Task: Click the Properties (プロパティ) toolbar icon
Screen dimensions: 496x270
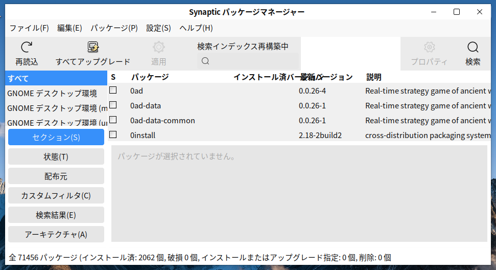Action: pyautogui.click(x=429, y=47)
